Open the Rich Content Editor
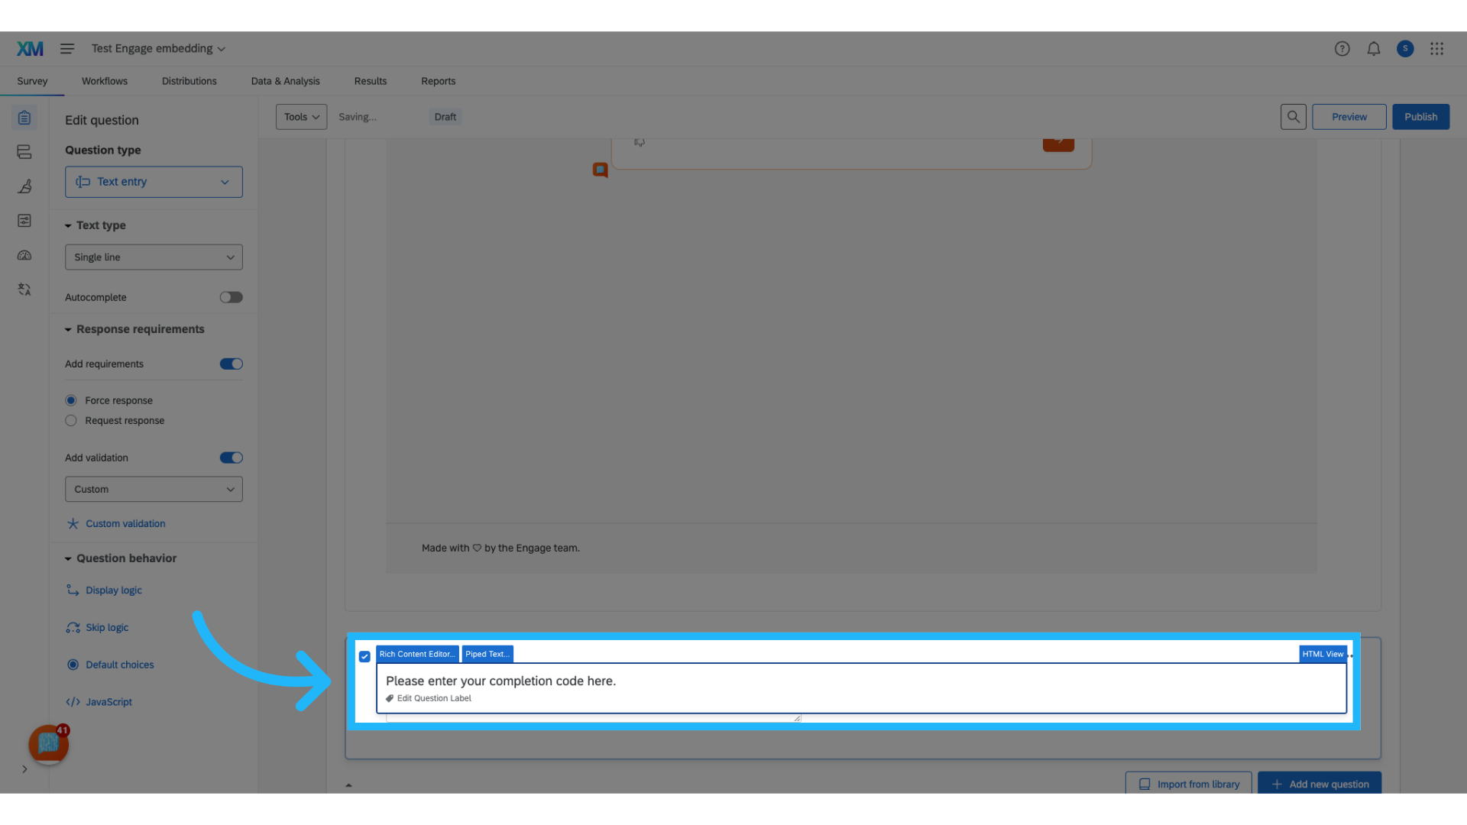1467x825 pixels. point(417,654)
